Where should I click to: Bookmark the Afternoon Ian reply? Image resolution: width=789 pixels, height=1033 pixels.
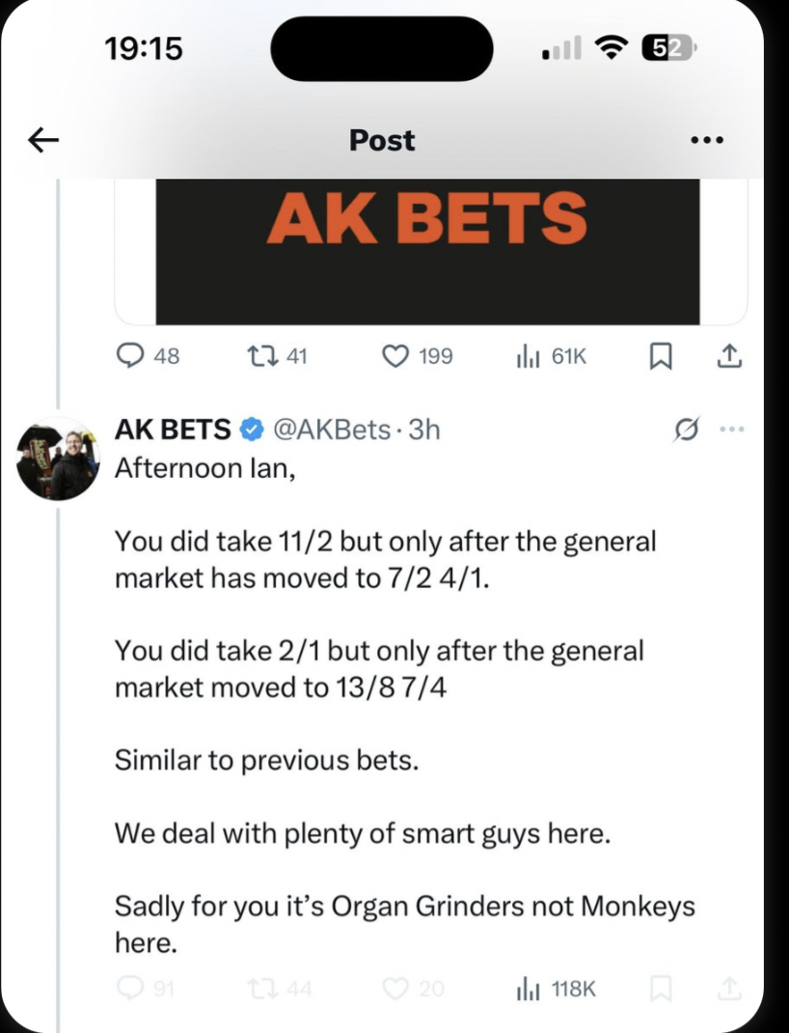coord(660,989)
